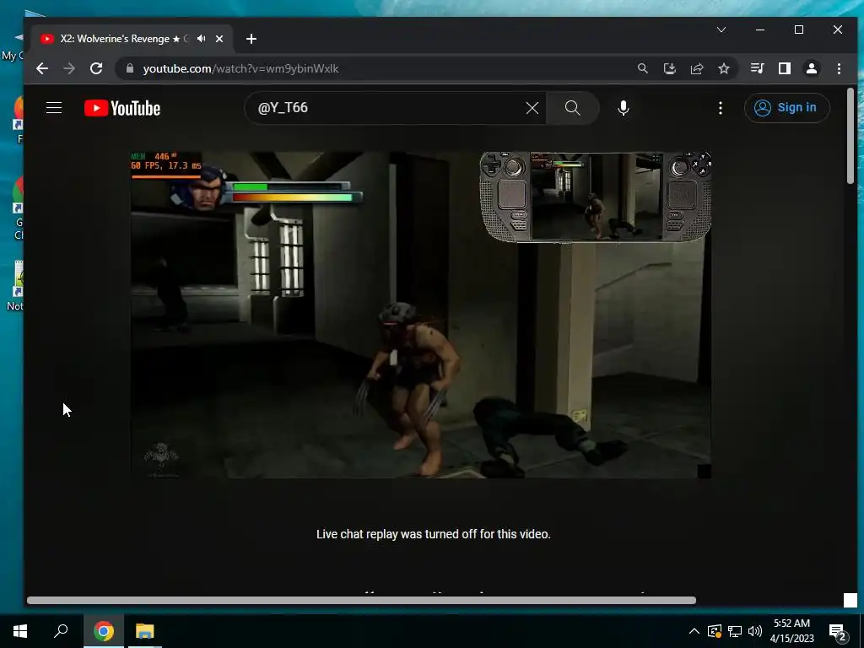Open the security warning icon in the system tray
This screenshot has height=648, width=864.
coord(714,631)
